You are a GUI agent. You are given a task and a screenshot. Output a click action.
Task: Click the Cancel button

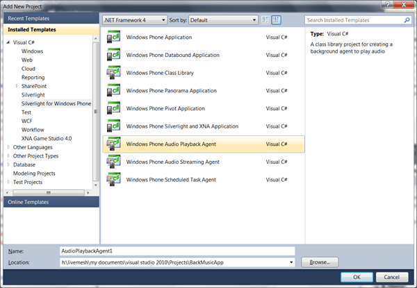(x=392, y=277)
